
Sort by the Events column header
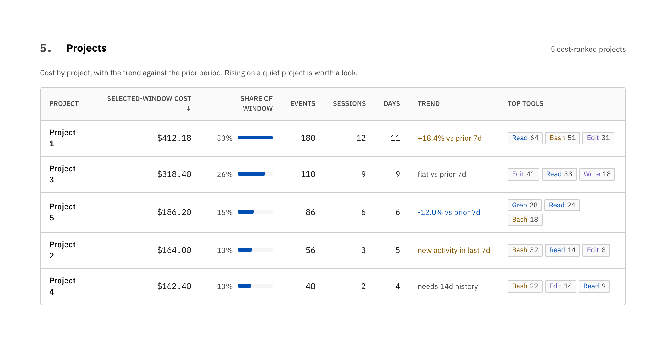(x=302, y=104)
